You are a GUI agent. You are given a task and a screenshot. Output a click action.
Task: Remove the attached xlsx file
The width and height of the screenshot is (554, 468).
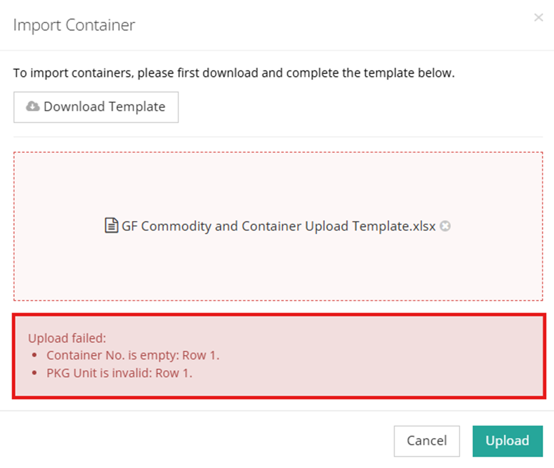pyautogui.click(x=445, y=226)
